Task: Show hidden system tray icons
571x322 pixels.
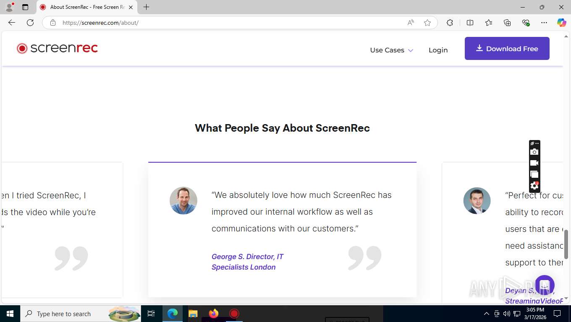Action: pyautogui.click(x=487, y=314)
